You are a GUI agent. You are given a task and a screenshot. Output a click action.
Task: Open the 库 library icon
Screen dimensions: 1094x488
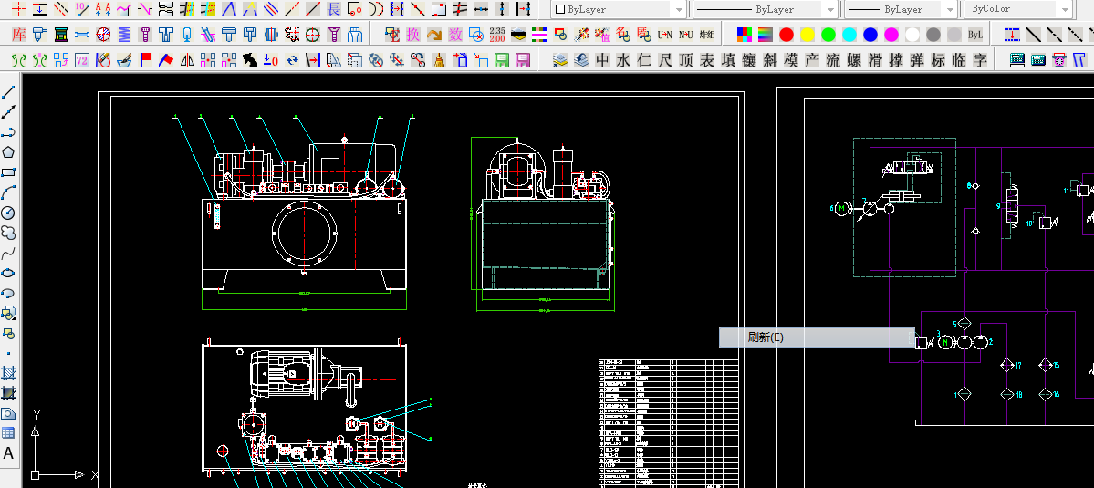coord(19,34)
